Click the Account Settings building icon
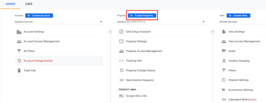Viewport: 266px width, 103px height. [x=19, y=32]
